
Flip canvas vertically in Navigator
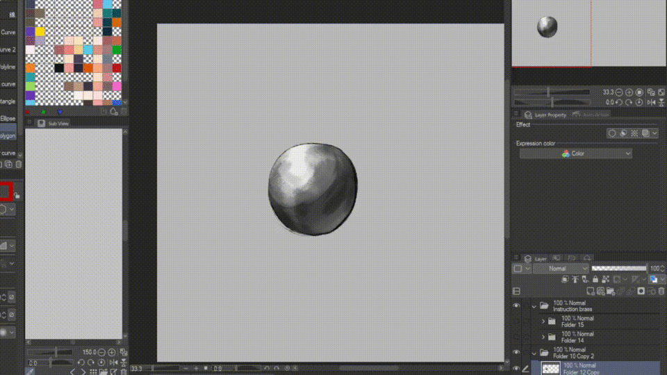(x=661, y=103)
